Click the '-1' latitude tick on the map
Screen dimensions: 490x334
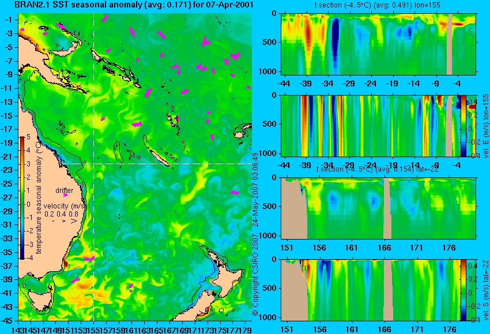coord(9,20)
